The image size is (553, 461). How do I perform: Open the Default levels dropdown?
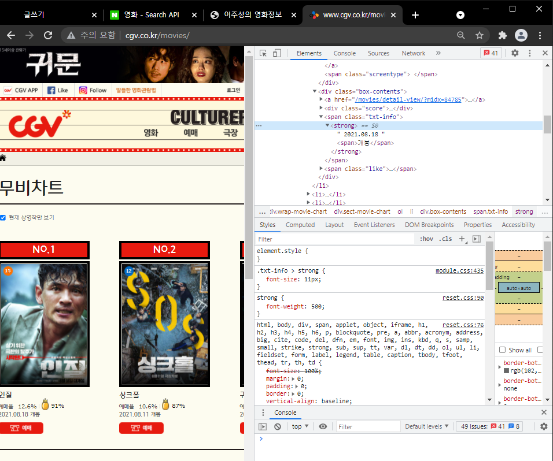coord(426,426)
